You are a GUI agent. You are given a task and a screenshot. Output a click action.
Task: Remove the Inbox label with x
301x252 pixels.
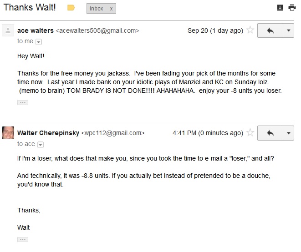pos(111,9)
